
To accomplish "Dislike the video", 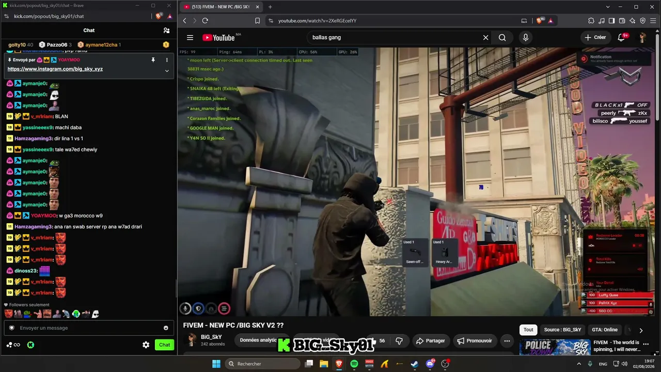I will pos(399,340).
